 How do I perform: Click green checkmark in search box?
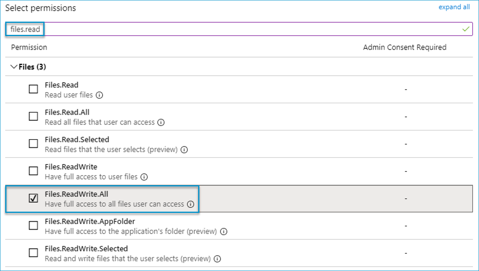[466, 29]
